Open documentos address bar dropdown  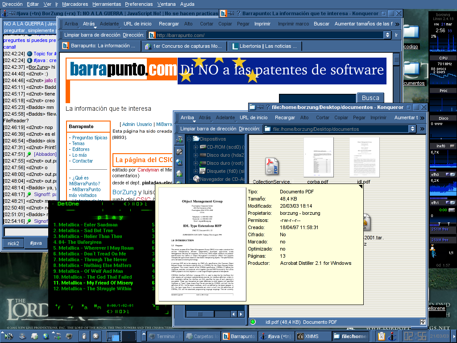point(412,129)
